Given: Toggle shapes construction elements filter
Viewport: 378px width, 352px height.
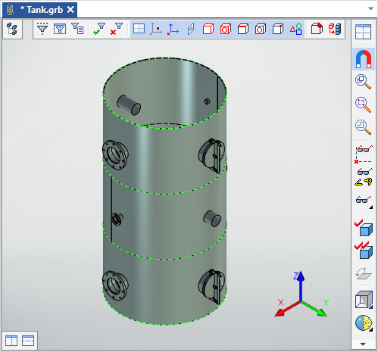Looking at the screenshot, I should point(295,29).
